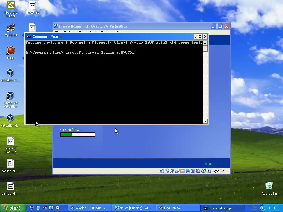Expand hidden system tray icons arrow
This screenshot has width=283, height=212.
pyautogui.click(x=262, y=208)
